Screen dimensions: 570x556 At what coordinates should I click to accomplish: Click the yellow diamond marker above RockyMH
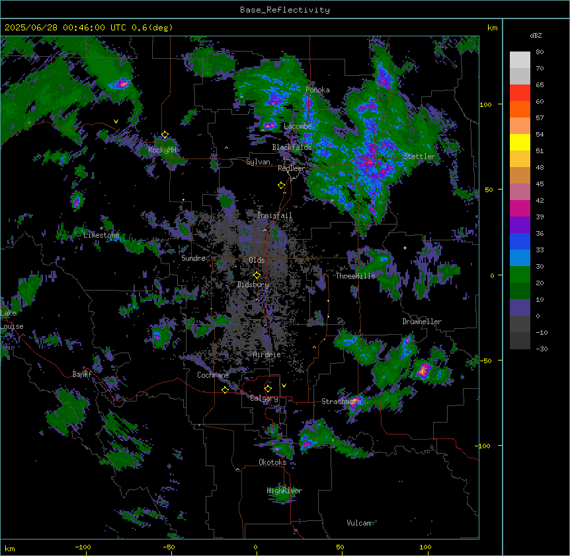(x=165, y=135)
